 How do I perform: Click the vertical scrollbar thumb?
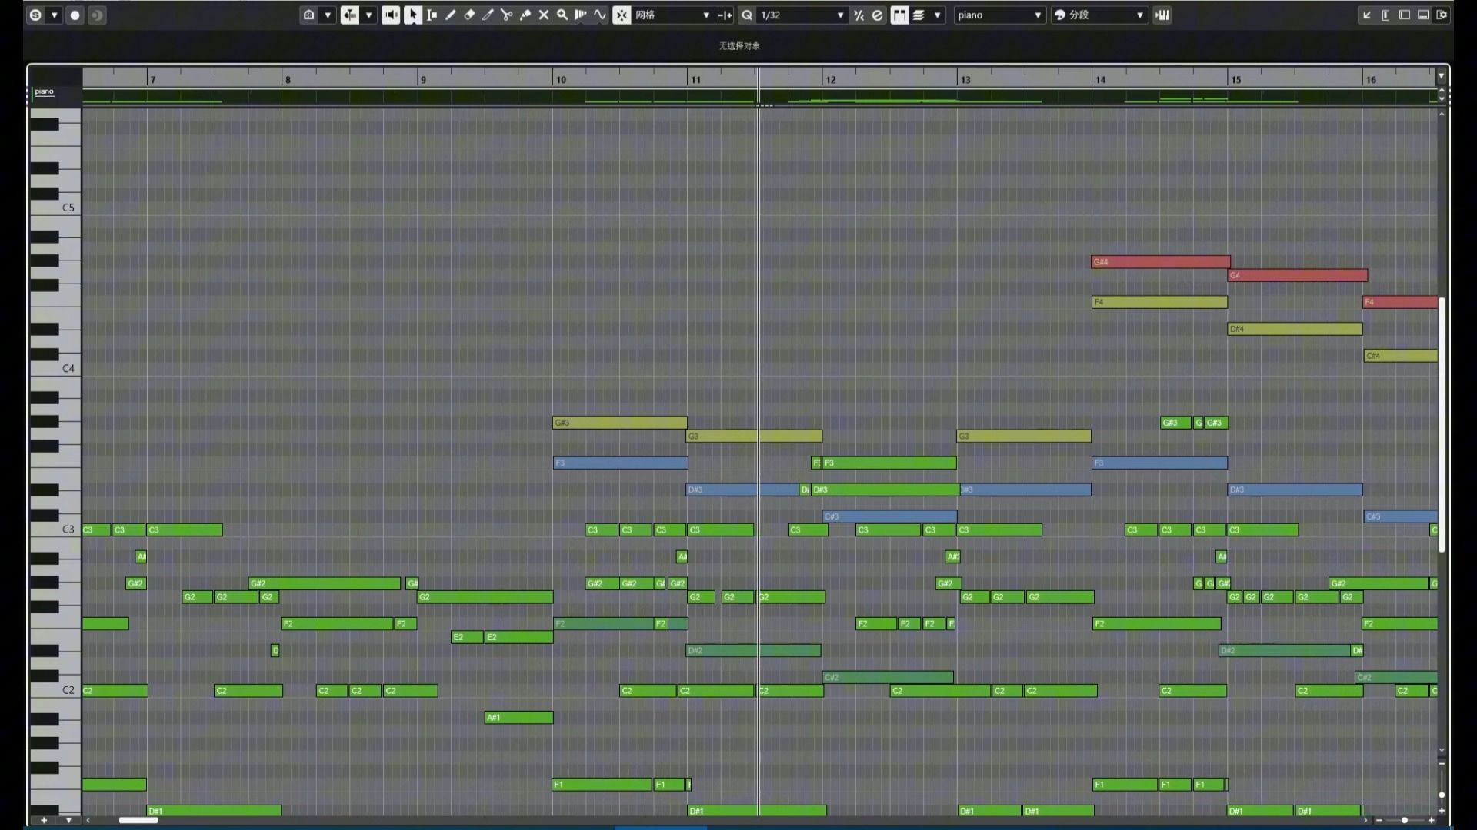(x=1442, y=425)
